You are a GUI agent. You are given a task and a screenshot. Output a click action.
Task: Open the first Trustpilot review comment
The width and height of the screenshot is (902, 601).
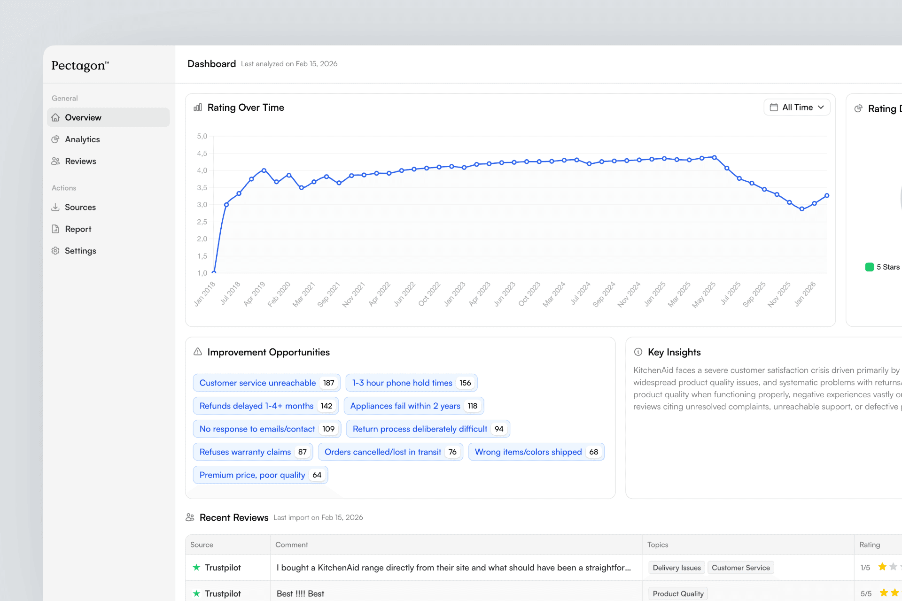pyautogui.click(x=453, y=568)
